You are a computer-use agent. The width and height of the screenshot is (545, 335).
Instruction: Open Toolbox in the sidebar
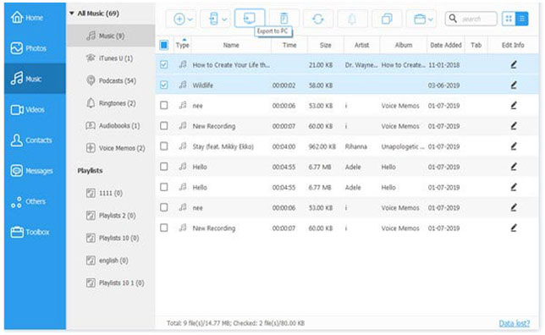(35, 232)
